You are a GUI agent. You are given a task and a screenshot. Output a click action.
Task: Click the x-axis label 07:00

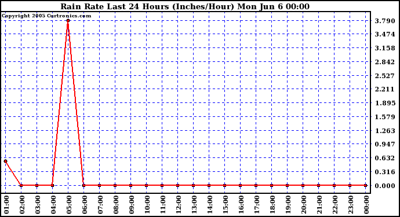(100, 204)
